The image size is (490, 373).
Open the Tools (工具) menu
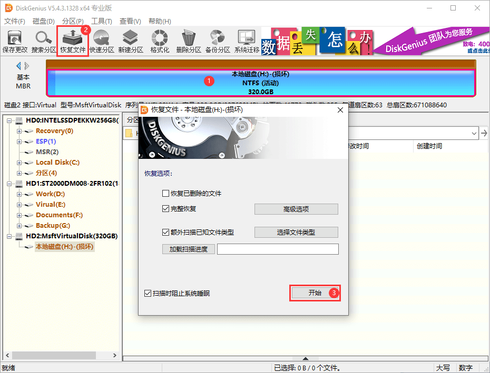click(x=102, y=21)
